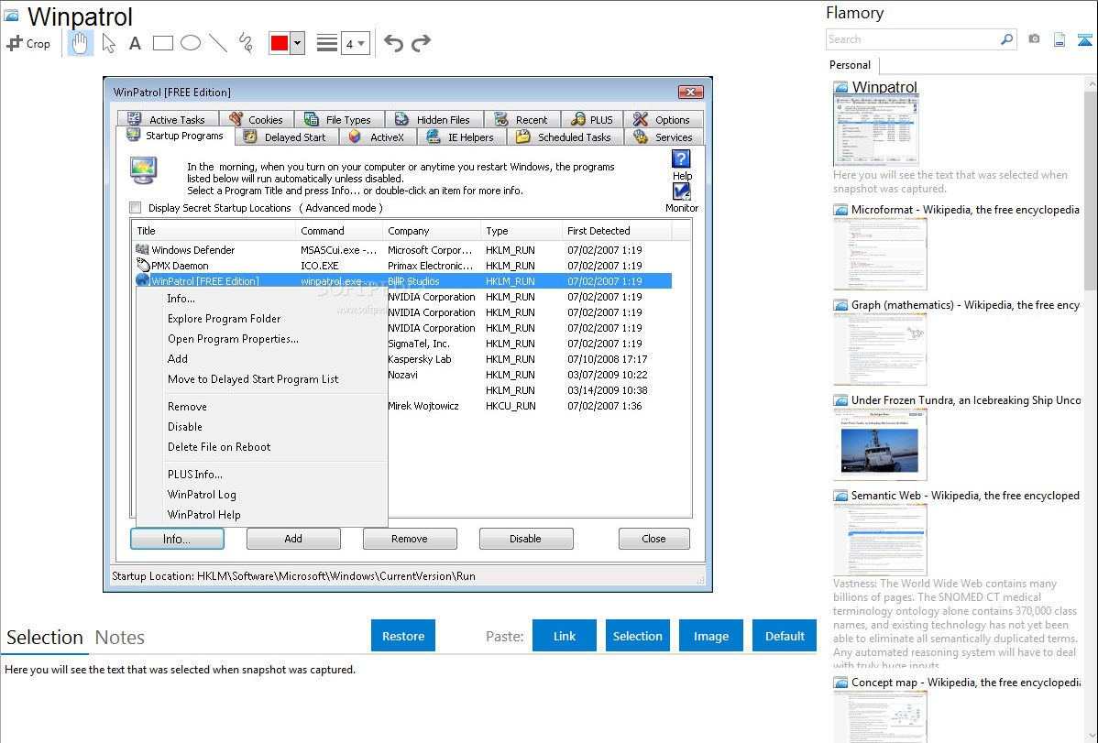Pick the rectangle shape tool
1098x743 pixels.
tap(163, 43)
